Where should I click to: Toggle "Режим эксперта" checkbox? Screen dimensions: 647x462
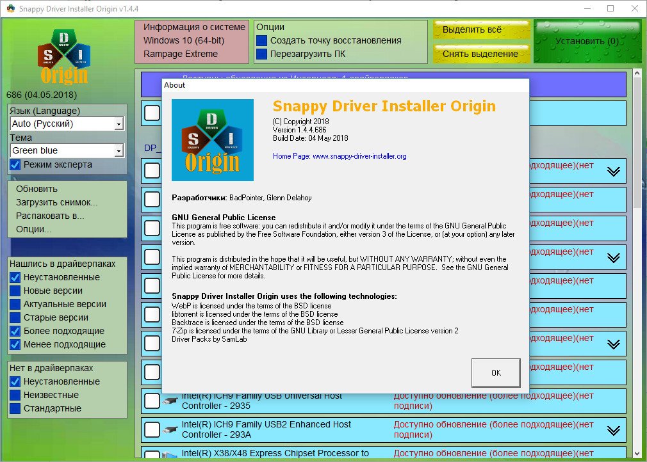(15, 165)
